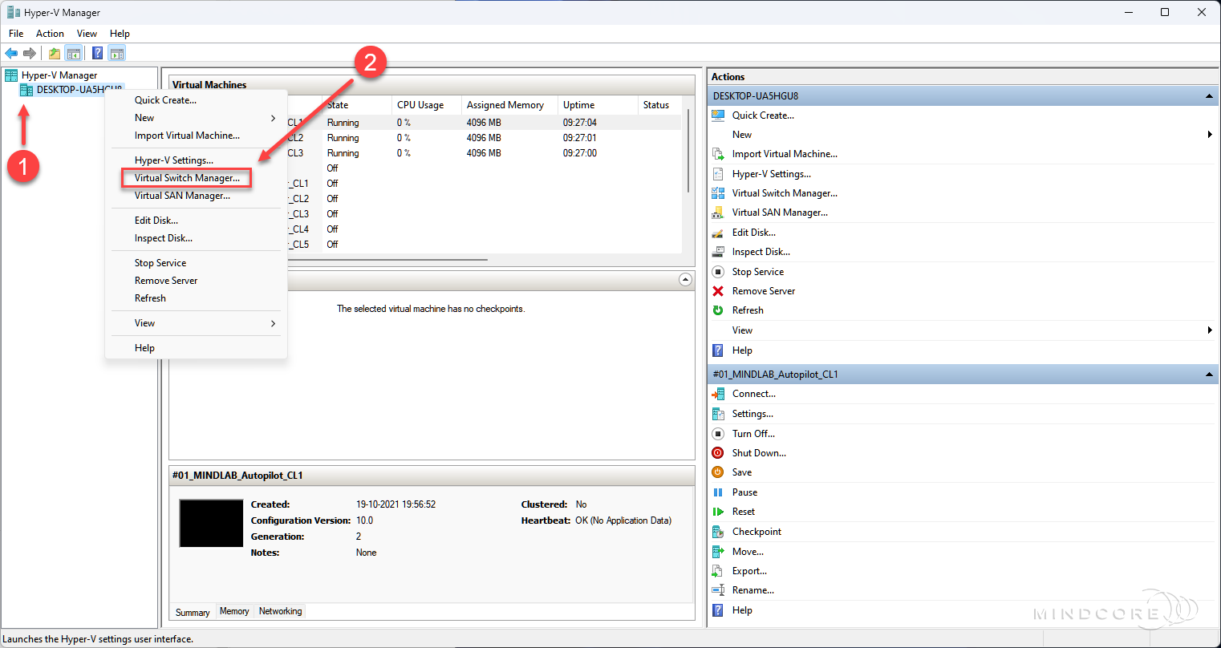The height and width of the screenshot is (648, 1221).
Task: Choose Virtual Switch Manager from the context menu
Action: pos(186,177)
